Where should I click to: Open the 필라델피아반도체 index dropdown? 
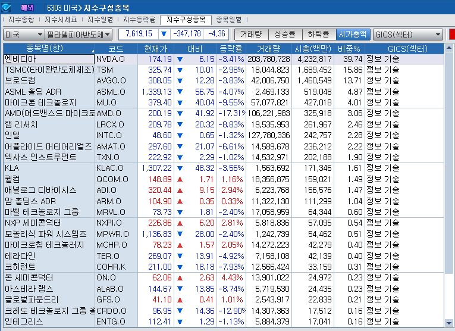[x=79, y=35]
